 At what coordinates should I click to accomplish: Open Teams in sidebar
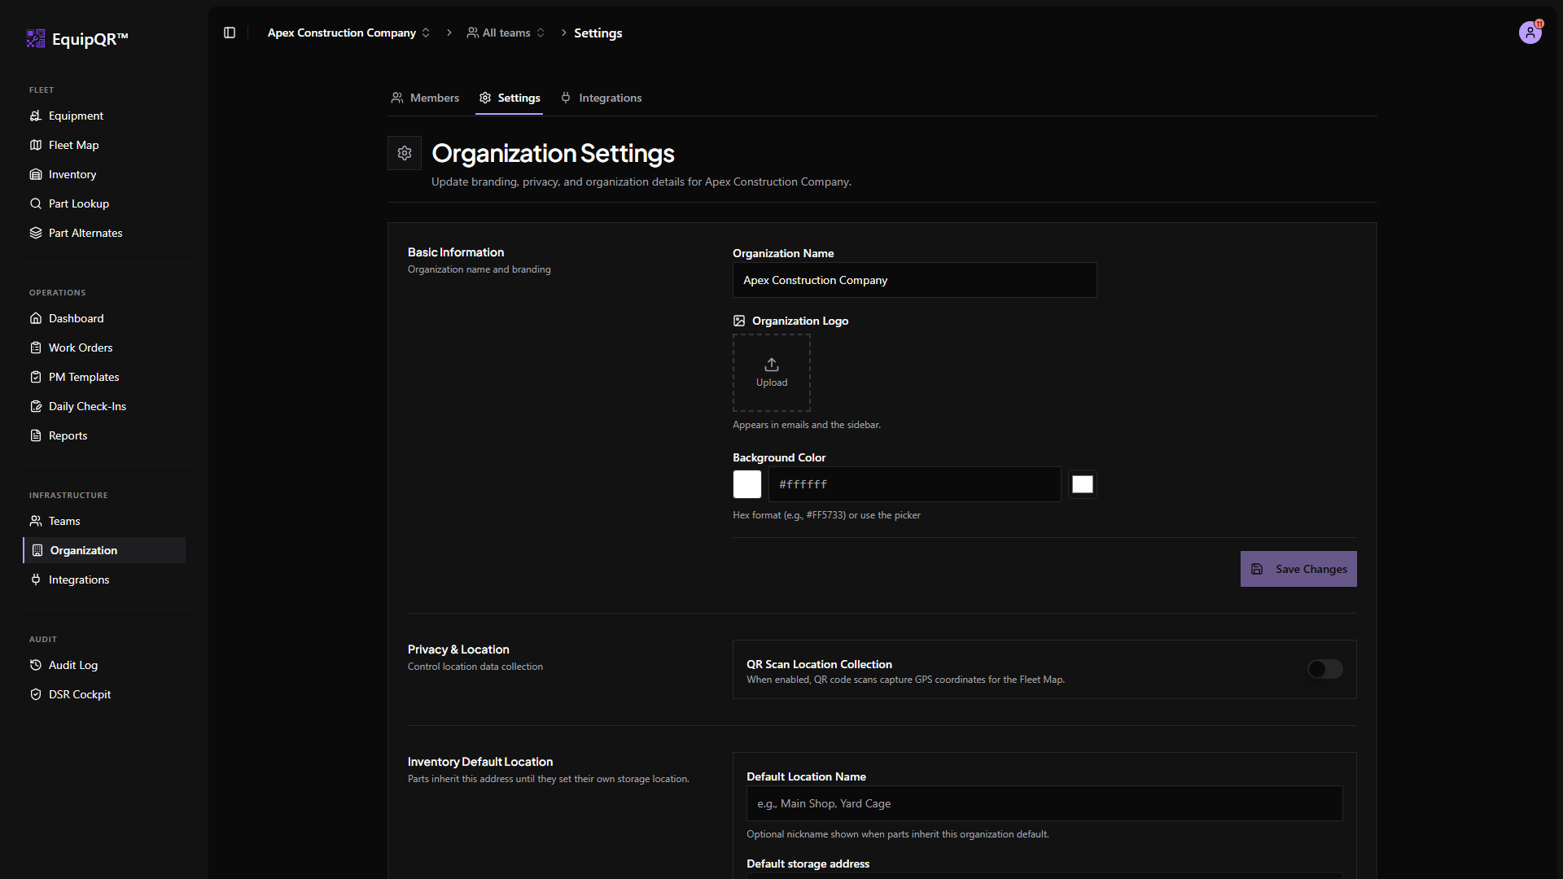pos(106,521)
